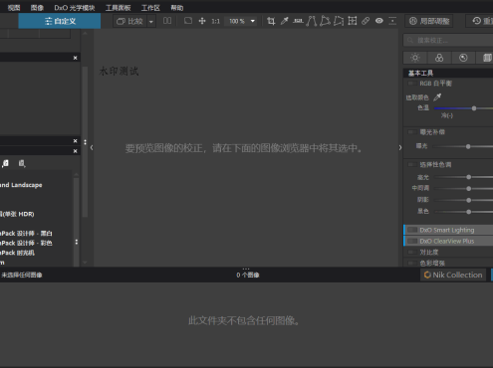
Task: Open the 工具面板 menu
Action: 118,8
